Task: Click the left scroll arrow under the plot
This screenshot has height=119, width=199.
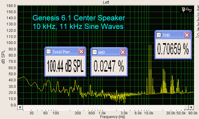Action: point(20,107)
